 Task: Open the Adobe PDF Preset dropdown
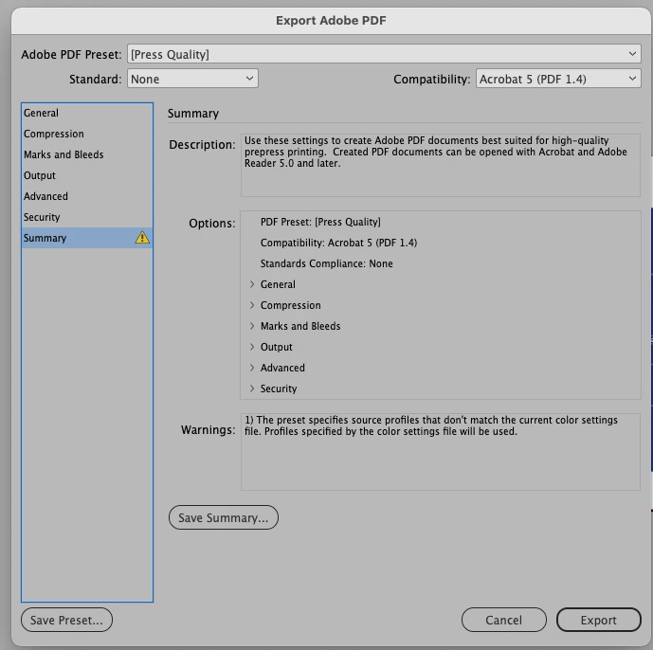(x=384, y=54)
